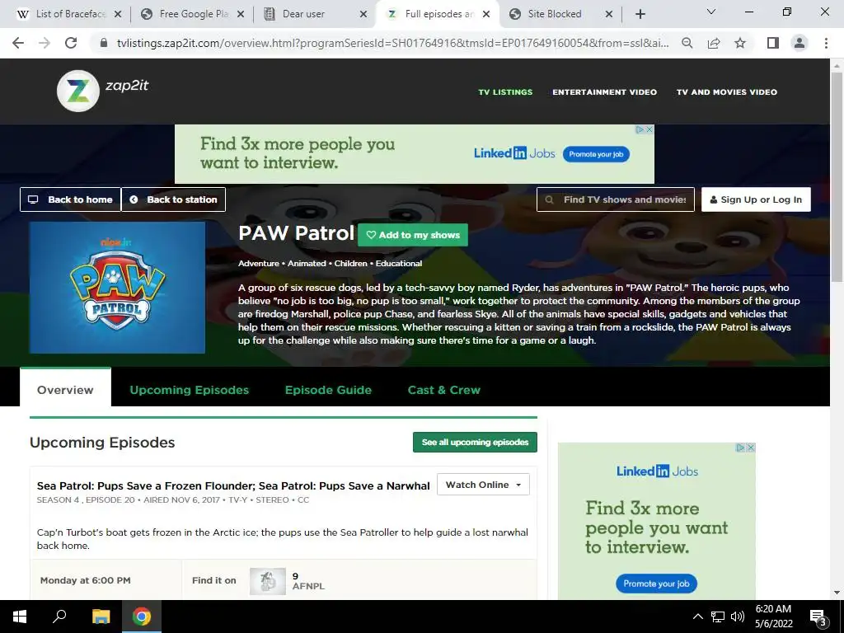Close the top LinkedIn ad

(x=649, y=129)
